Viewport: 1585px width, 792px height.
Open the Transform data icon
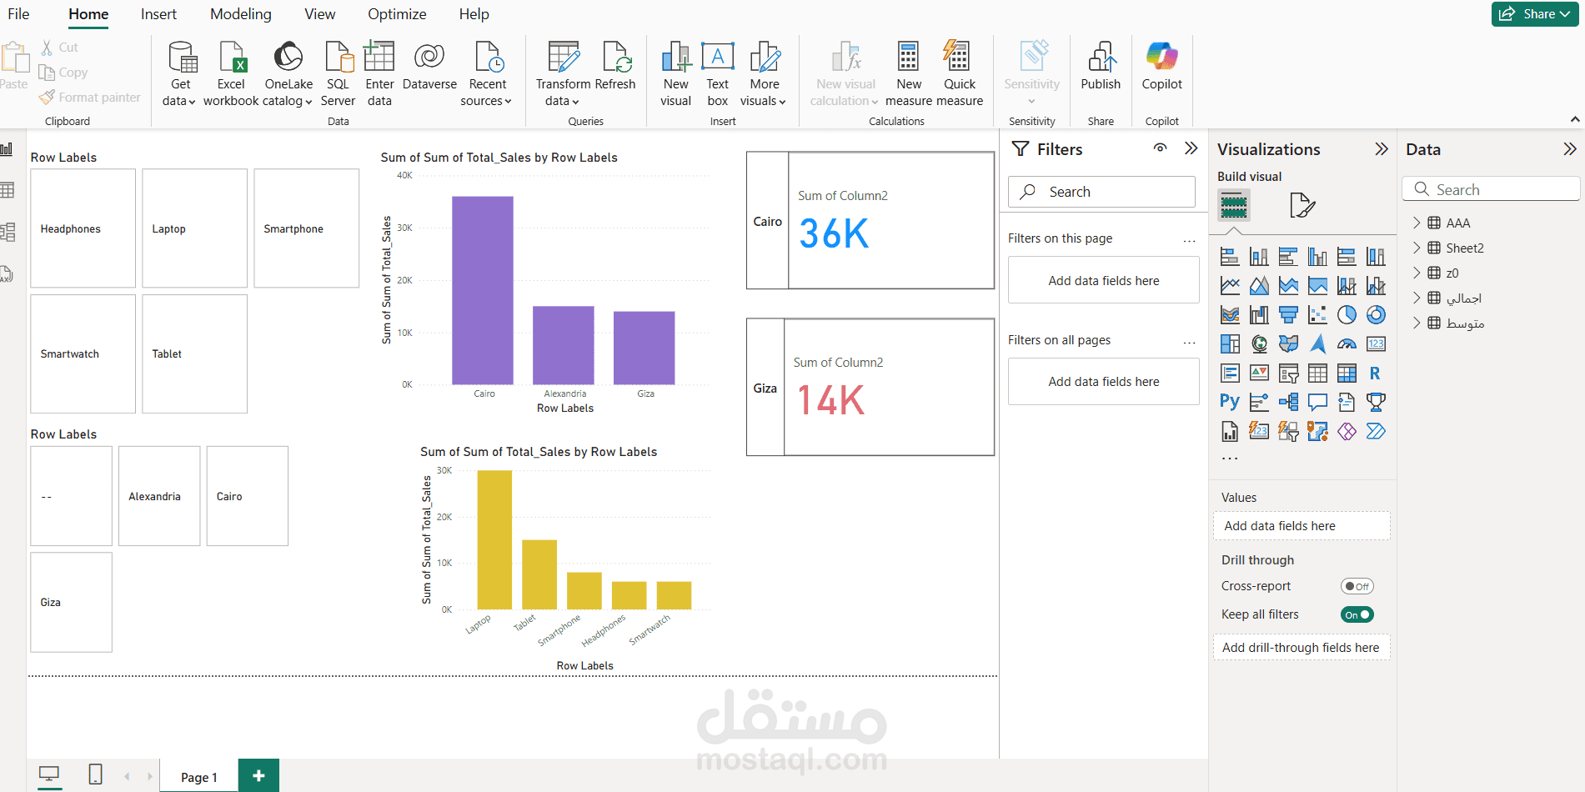pyautogui.click(x=563, y=57)
